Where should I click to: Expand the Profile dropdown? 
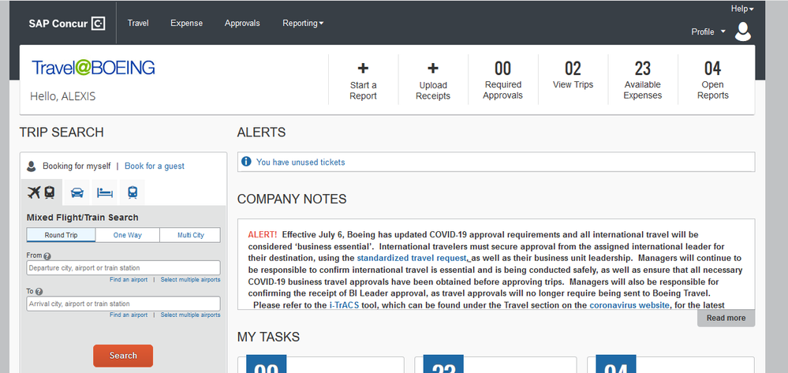tap(708, 32)
